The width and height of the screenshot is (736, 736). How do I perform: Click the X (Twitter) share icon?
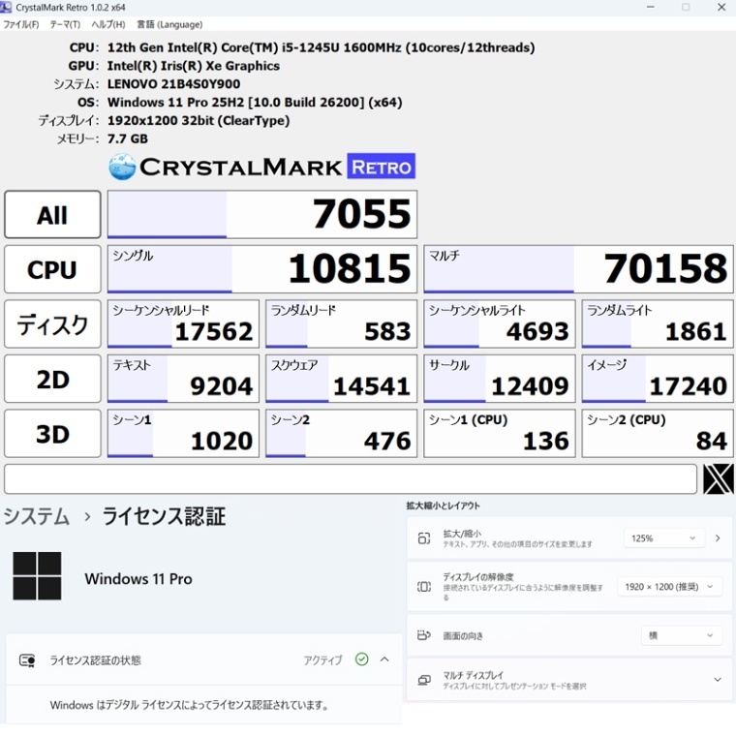coord(719,478)
